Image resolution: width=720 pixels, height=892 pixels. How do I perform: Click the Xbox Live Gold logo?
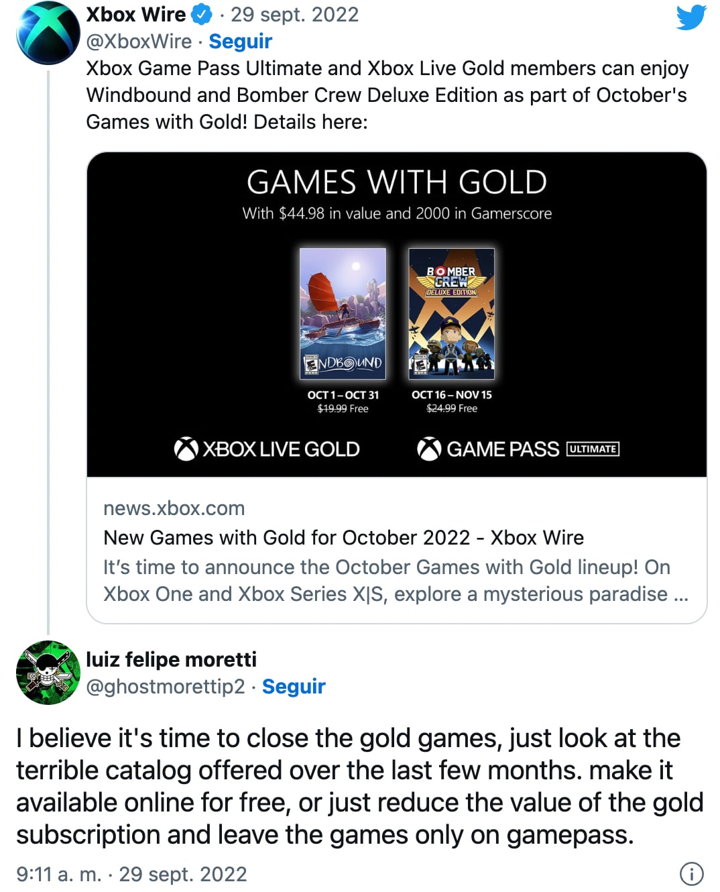click(x=267, y=449)
